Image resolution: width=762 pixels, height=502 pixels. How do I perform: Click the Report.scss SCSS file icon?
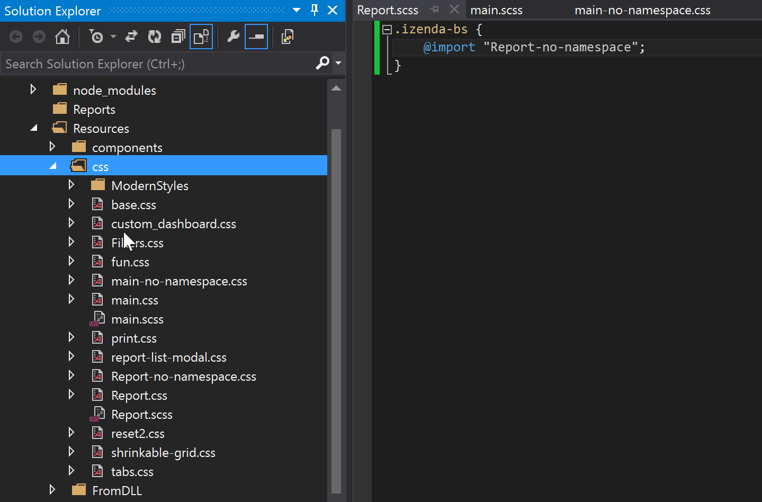(97, 414)
